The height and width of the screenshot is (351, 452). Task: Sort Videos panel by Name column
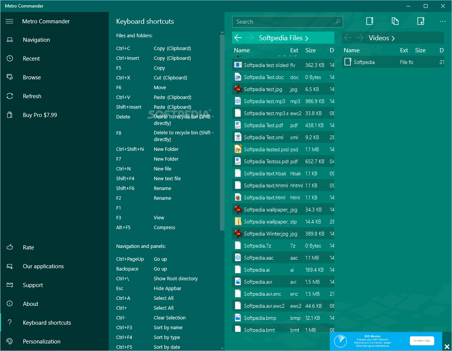pos(352,50)
